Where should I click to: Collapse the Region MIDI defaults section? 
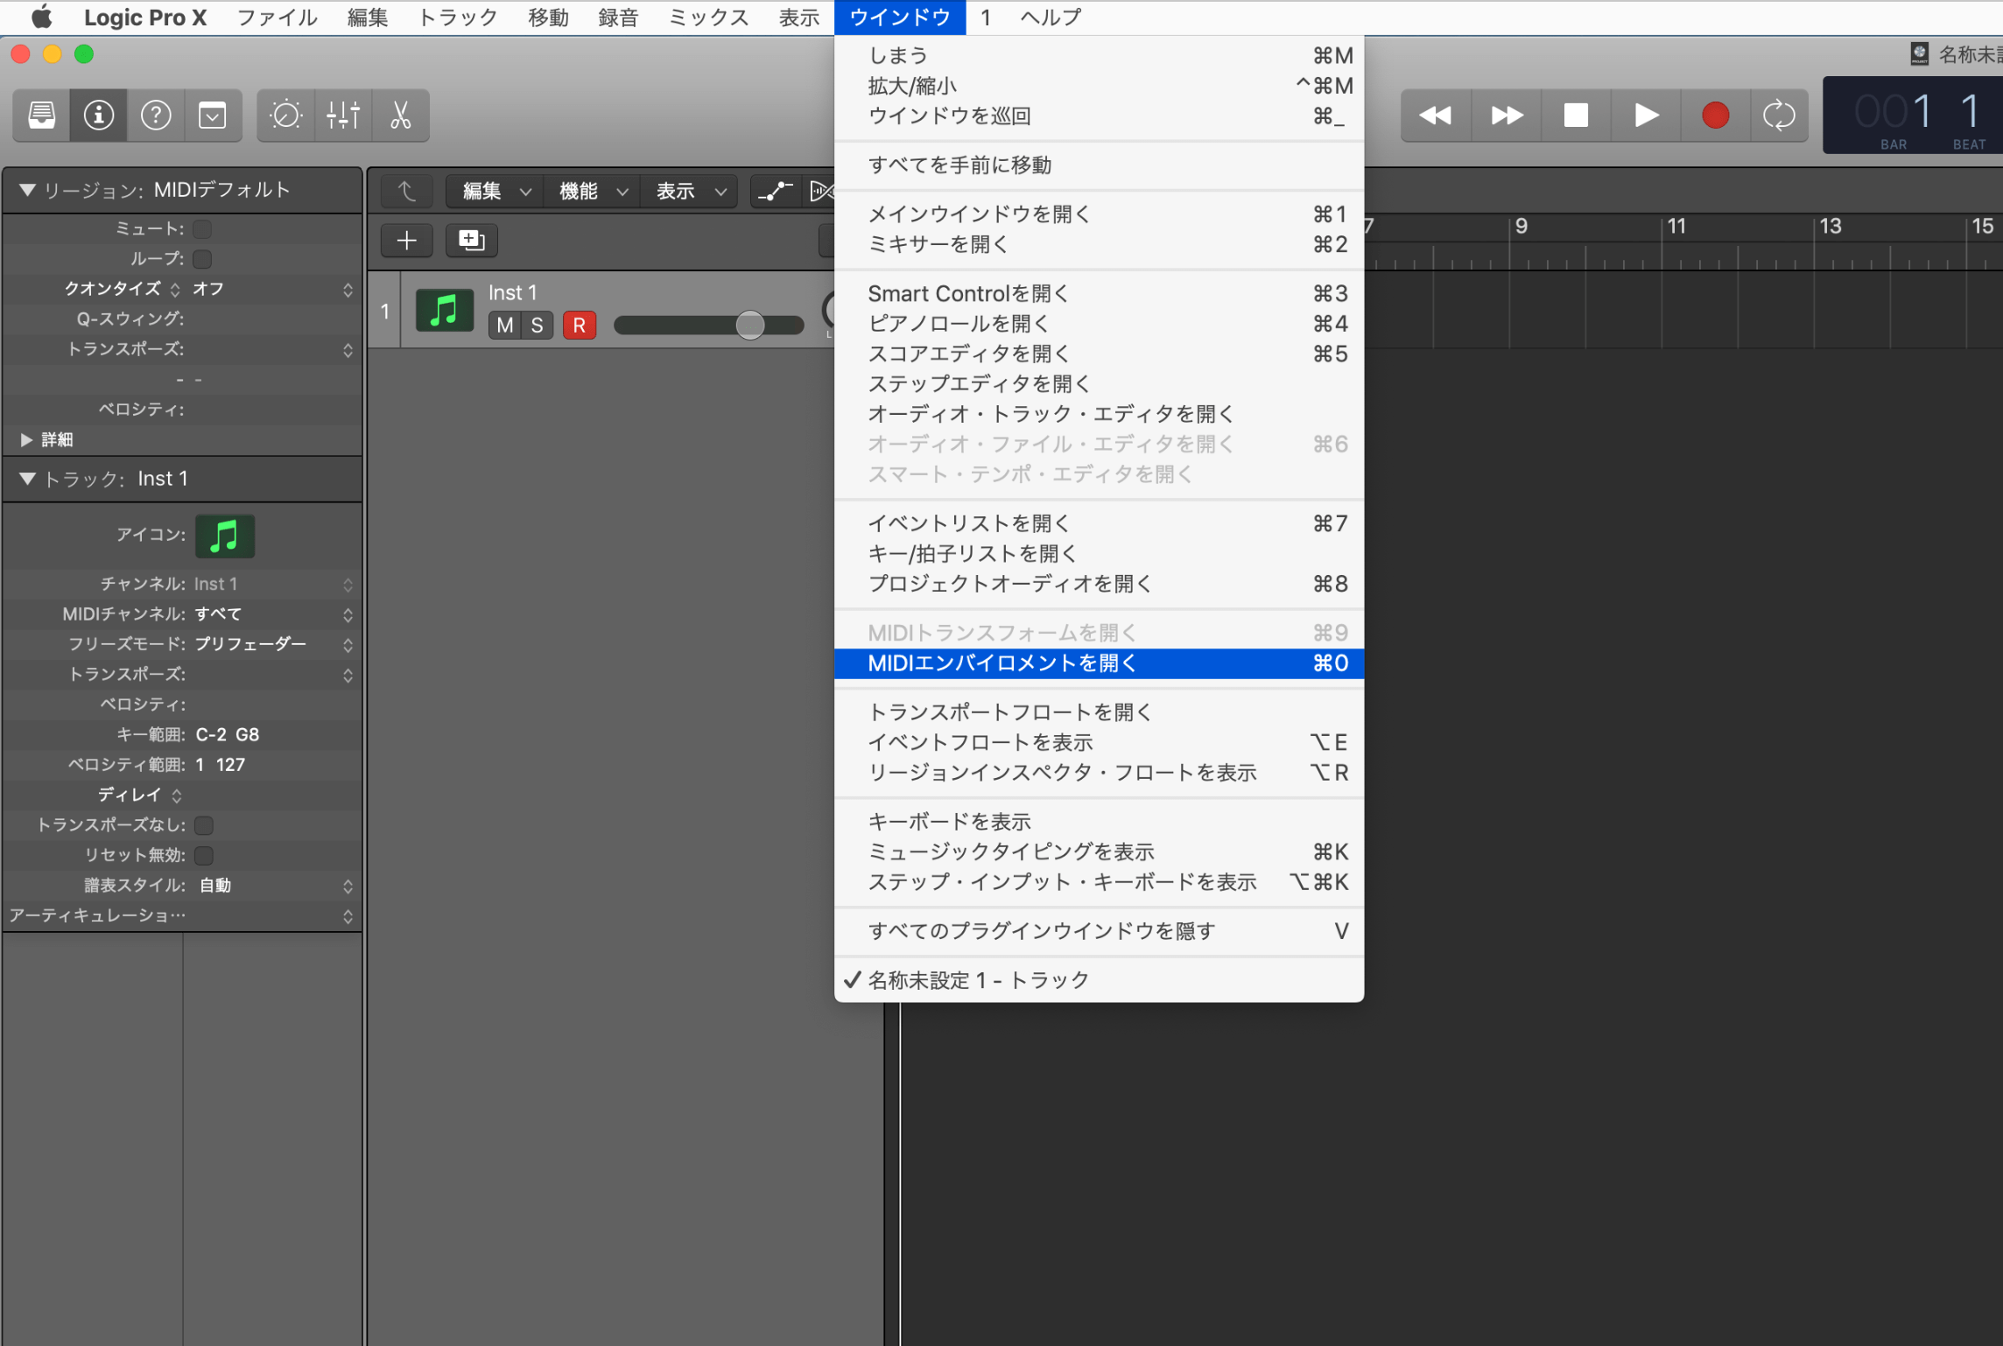27,190
